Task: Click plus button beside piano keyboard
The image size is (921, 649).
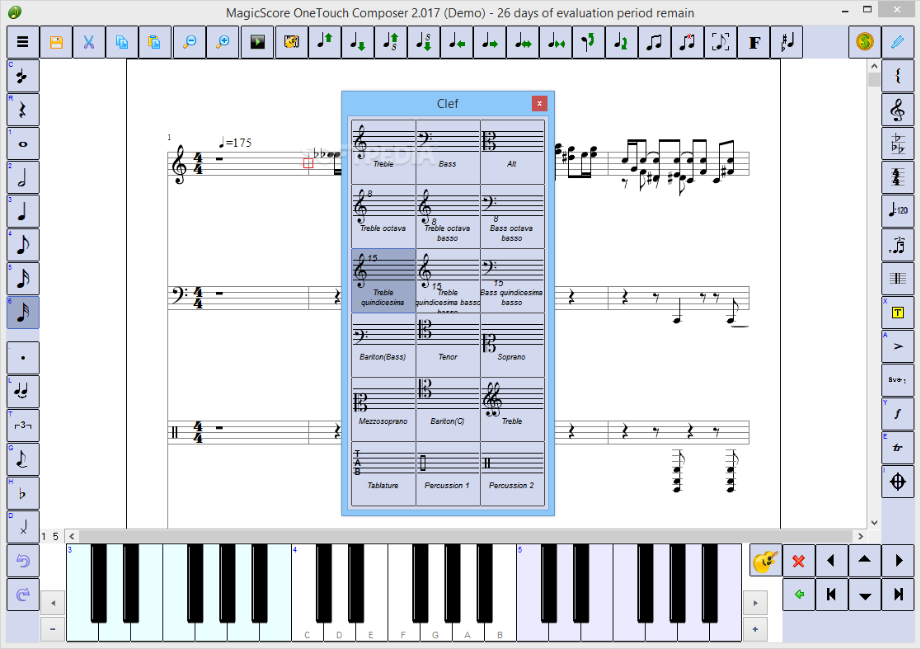Action: [x=754, y=629]
